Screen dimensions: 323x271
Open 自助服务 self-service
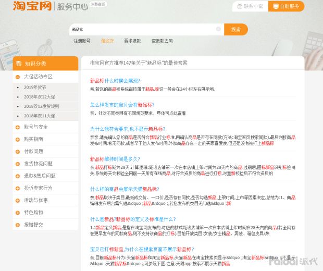[x=286, y=6]
